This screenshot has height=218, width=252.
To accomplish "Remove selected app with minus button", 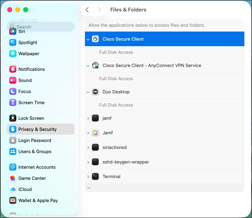I will coord(89,188).
